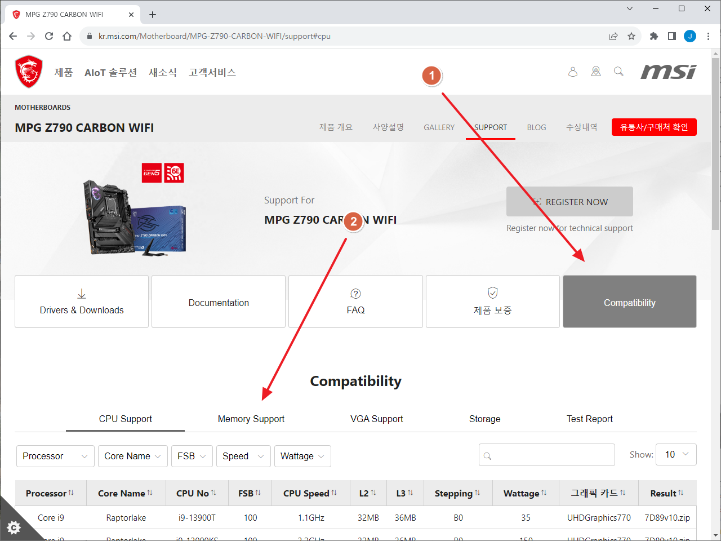The height and width of the screenshot is (541, 721).
Task: Open the support agent icon in header
Action: coord(596,72)
